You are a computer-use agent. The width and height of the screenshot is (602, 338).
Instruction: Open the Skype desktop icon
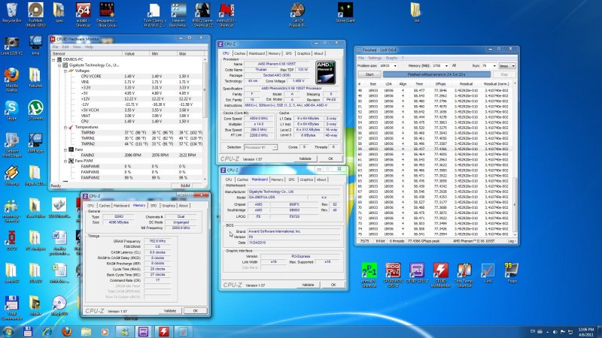[11, 109]
